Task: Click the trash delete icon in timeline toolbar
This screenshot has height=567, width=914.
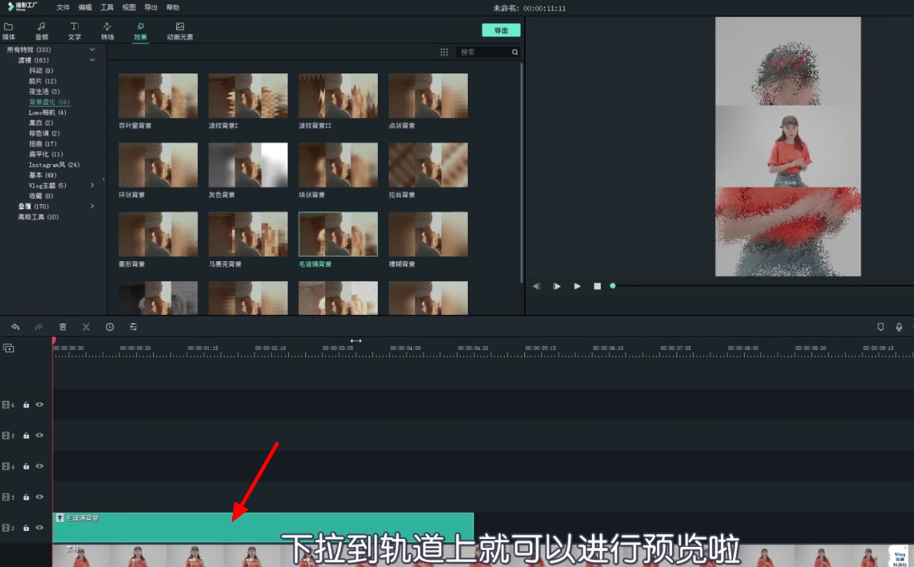Action: (62, 326)
